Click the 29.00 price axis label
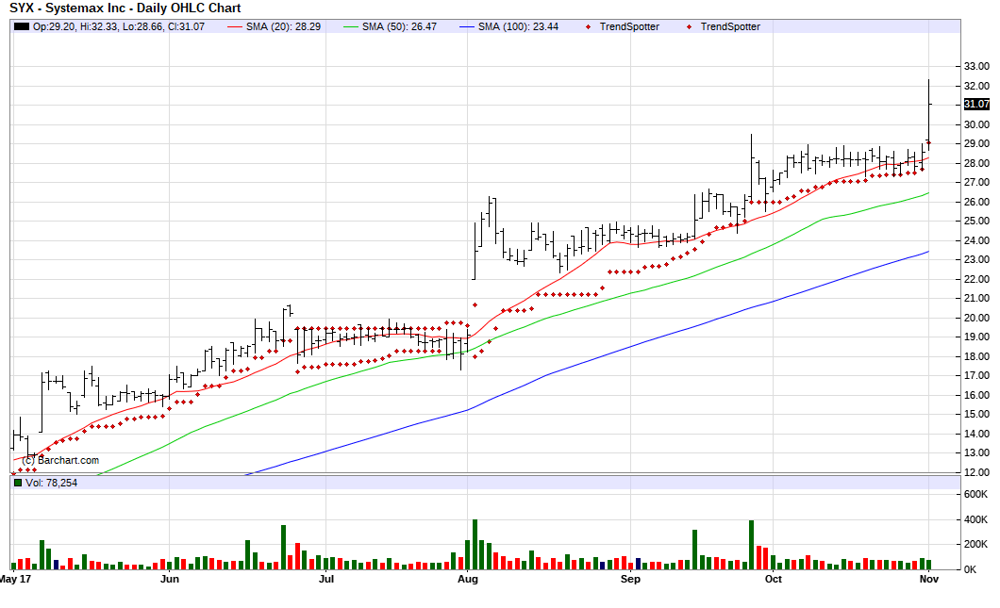This screenshot has height=608, width=1000. click(x=976, y=144)
